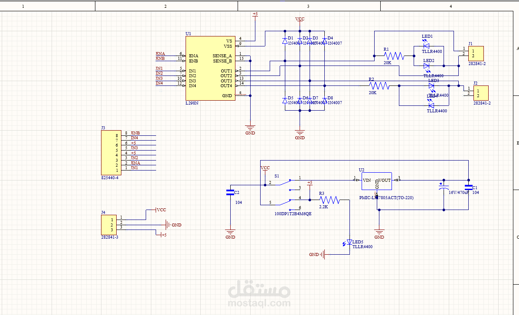Select diode D8 symbol
The width and height of the screenshot is (519, 315).
click(x=324, y=100)
